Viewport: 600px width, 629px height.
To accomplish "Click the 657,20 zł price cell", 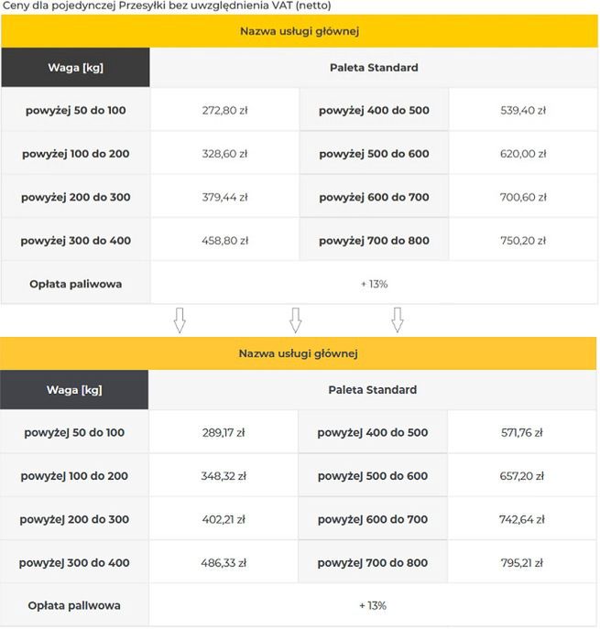I will coord(521,476).
